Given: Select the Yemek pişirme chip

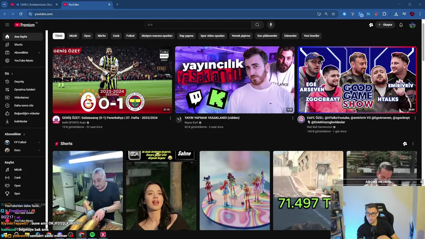Looking at the screenshot, I should coord(241,36).
